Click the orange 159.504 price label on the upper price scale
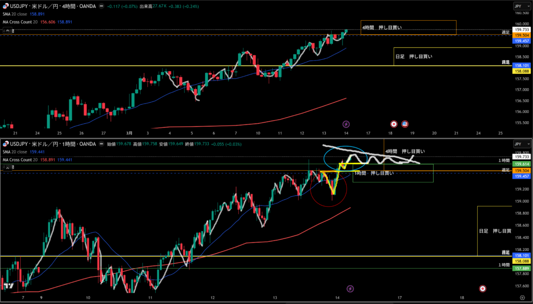Viewport: 533px width, 304px height. pyautogui.click(x=522, y=35)
